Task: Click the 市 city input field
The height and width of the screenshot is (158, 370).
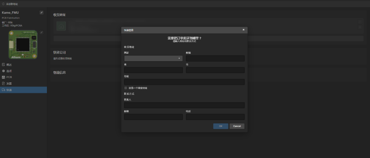Action: tap(215, 70)
